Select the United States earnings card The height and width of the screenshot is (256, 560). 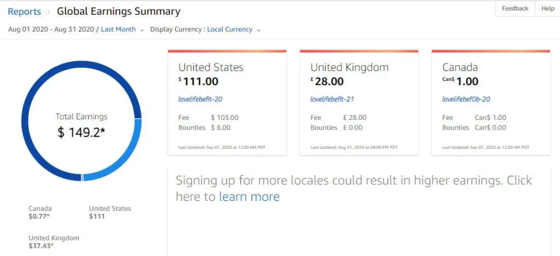(227, 103)
